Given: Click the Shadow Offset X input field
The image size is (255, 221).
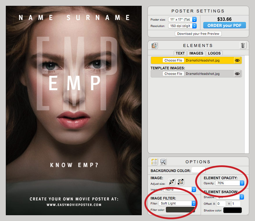Looking at the screenshot, I should (221, 203).
